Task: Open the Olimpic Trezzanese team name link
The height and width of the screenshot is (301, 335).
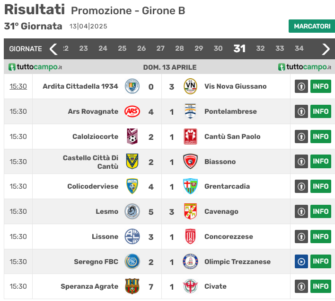Action: [238, 262]
